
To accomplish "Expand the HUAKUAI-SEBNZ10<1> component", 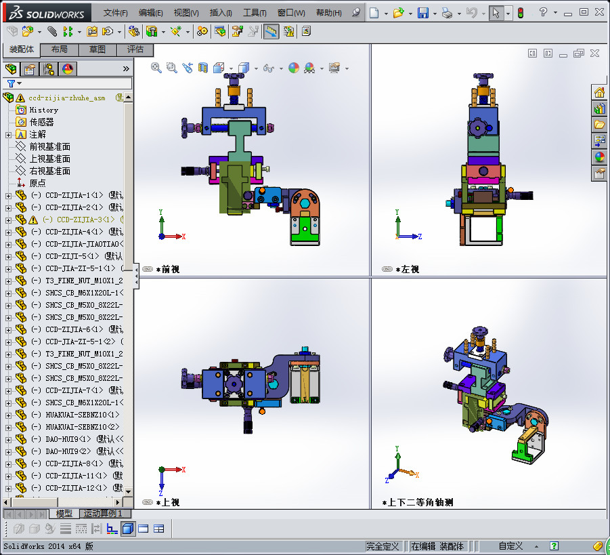I will click(8, 415).
